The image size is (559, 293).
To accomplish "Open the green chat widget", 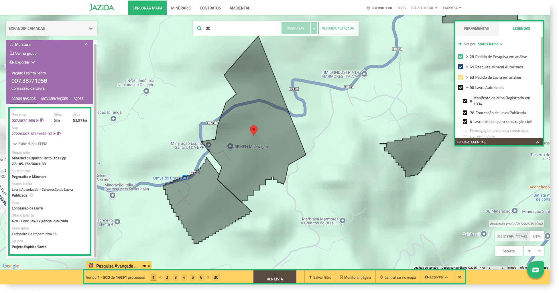I will (x=536, y=270).
